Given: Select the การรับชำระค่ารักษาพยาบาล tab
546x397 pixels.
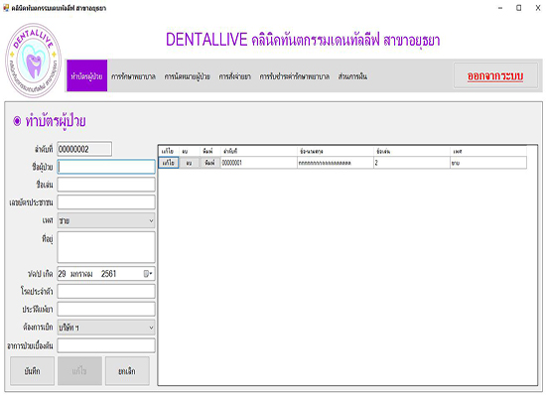Looking at the screenshot, I should click(294, 76).
